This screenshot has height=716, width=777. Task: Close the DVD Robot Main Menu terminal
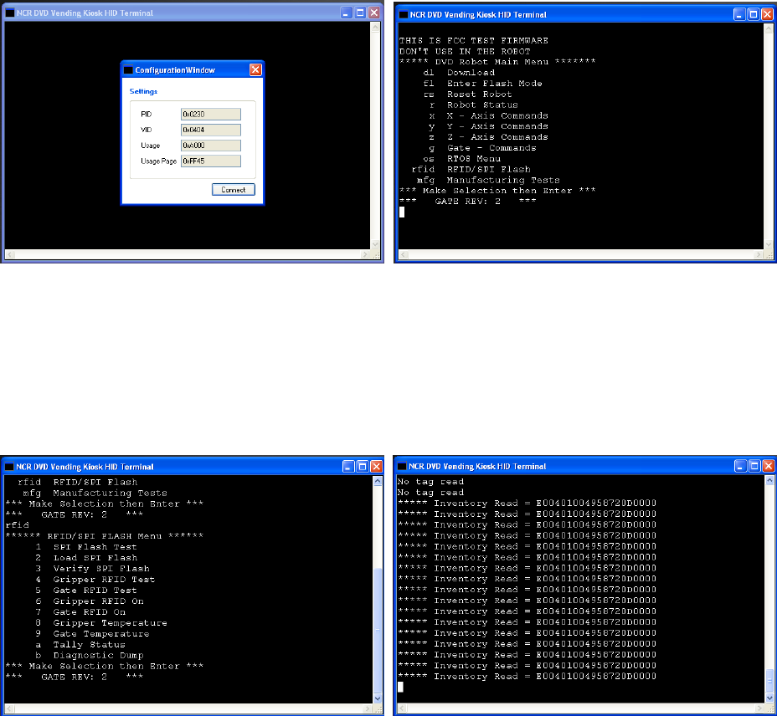[767, 14]
